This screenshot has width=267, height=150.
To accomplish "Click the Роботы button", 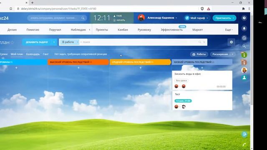I will click(x=199, y=54).
